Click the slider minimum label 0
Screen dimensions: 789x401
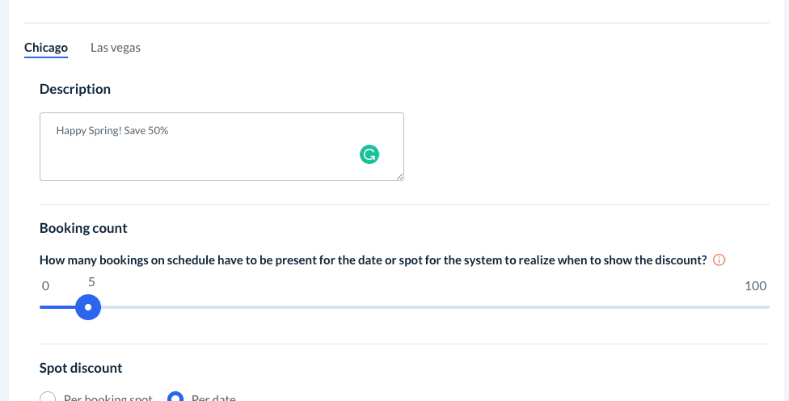pyautogui.click(x=45, y=285)
